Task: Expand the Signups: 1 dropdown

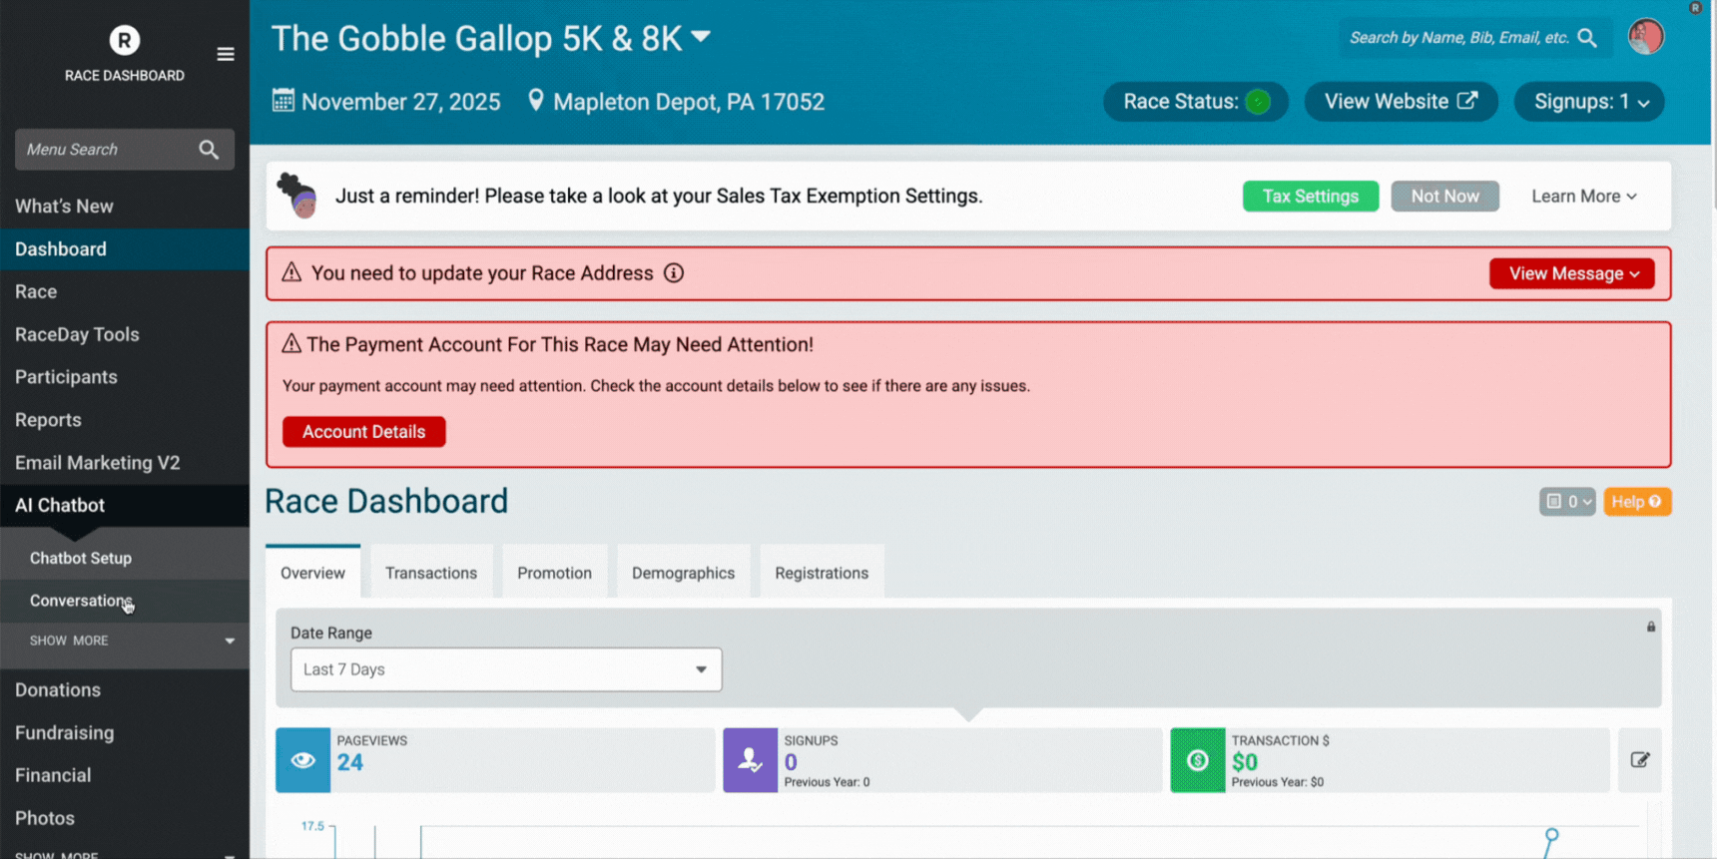Action: point(1589,102)
